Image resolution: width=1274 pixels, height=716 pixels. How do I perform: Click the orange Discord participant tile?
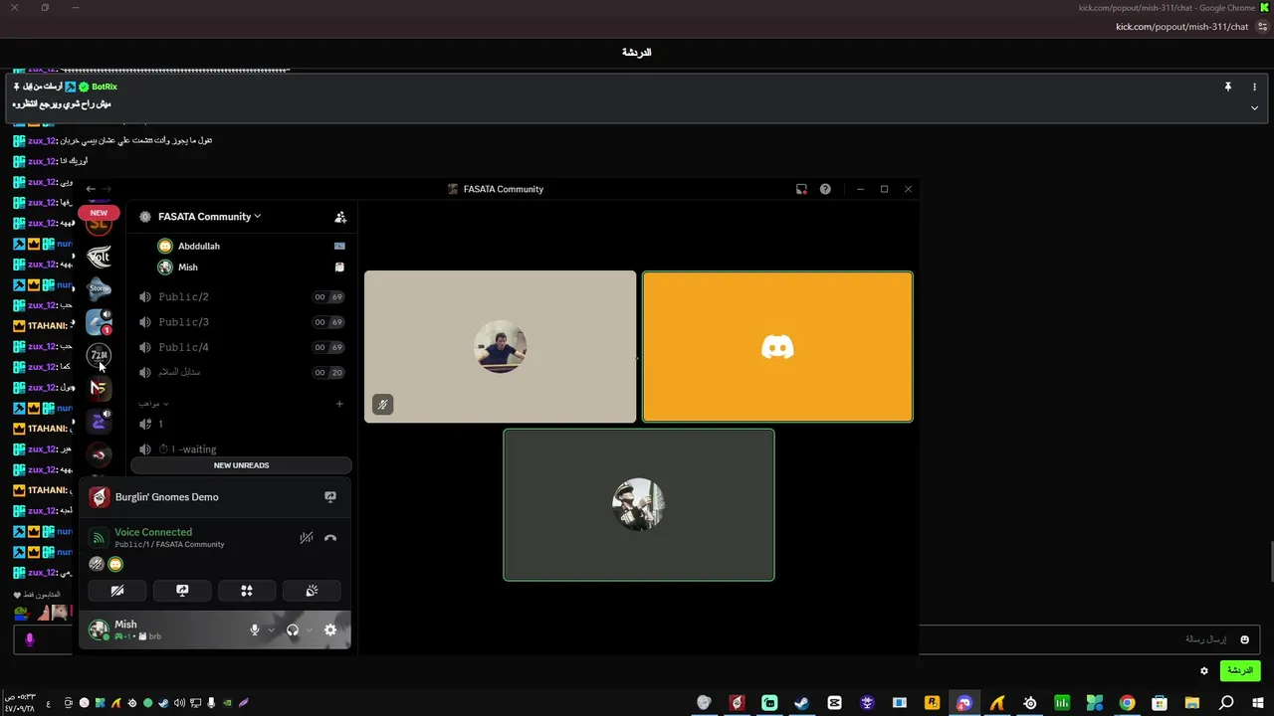pos(777,347)
